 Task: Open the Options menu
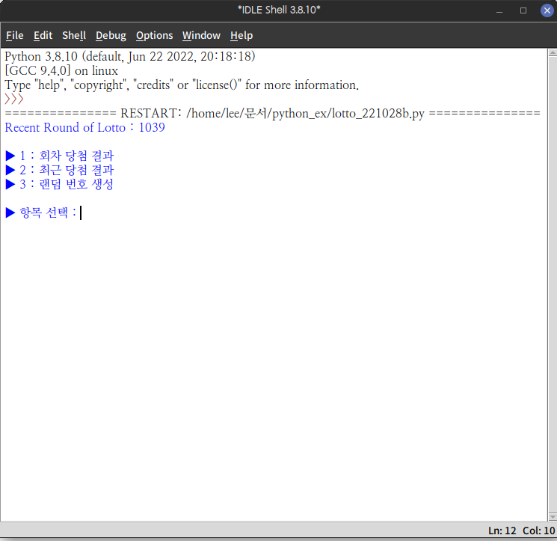tap(155, 36)
